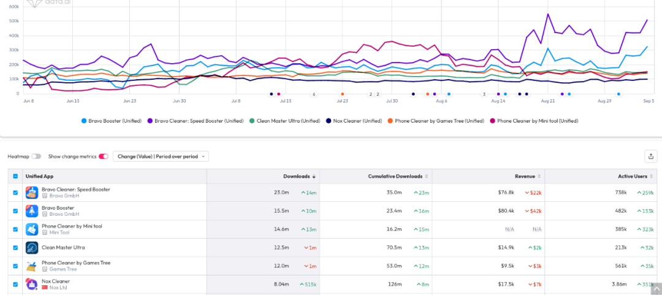662x295 pixels.
Task: Click the China flag beside Nox Ltd
Action: coord(45,288)
